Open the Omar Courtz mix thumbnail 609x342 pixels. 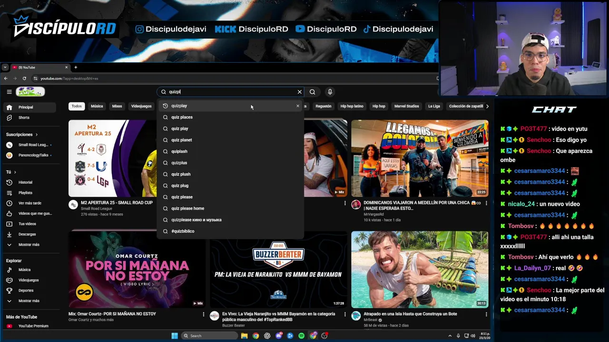(137, 269)
